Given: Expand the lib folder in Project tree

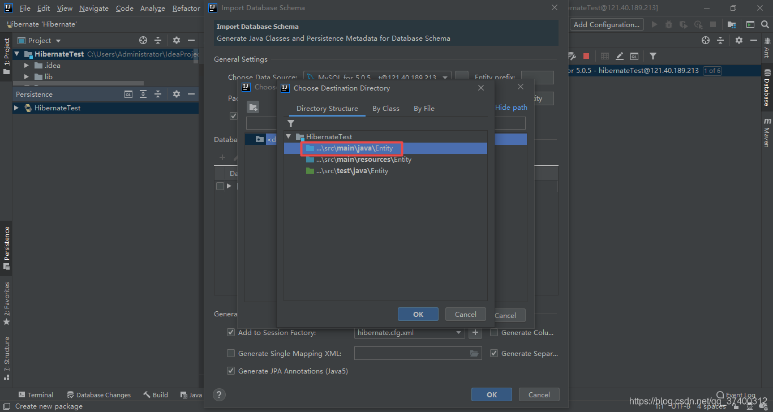Looking at the screenshot, I should click(26, 77).
